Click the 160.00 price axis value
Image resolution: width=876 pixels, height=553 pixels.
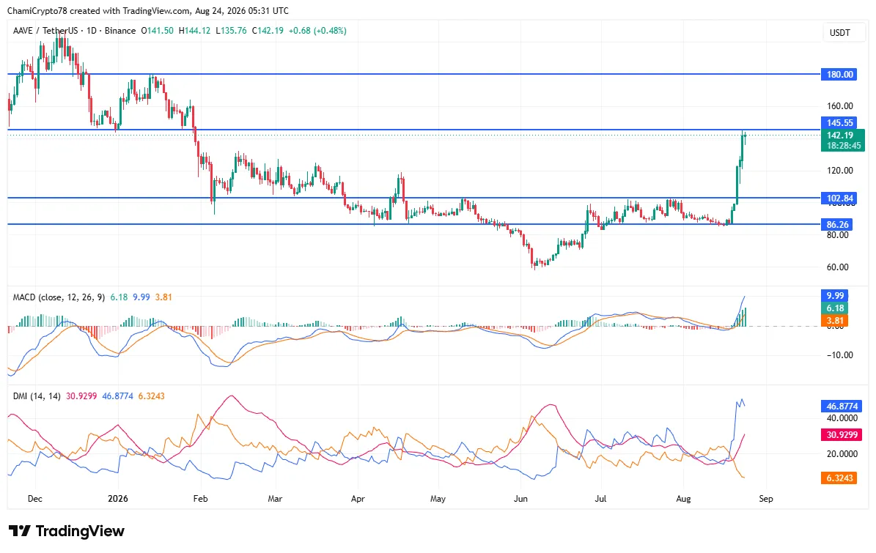(x=839, y=106)
